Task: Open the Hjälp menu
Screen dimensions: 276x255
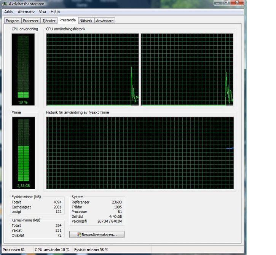Action: [x=55, y=12]
